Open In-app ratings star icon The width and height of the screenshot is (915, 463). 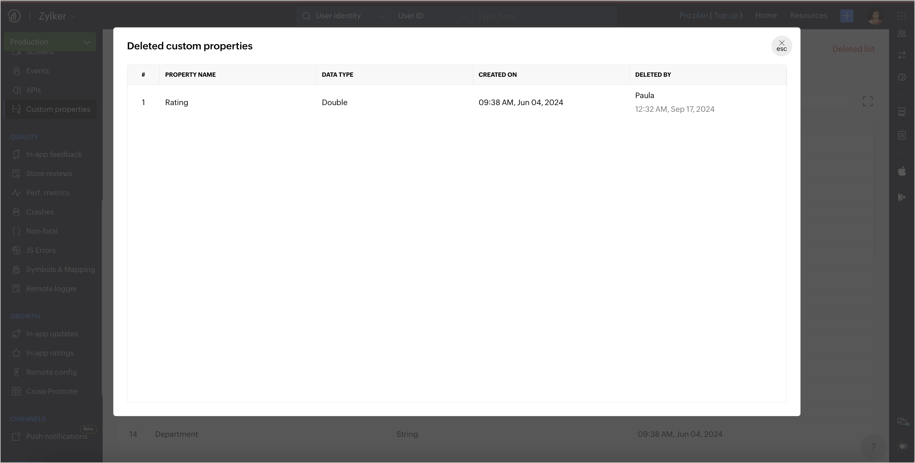click(16, 353)
